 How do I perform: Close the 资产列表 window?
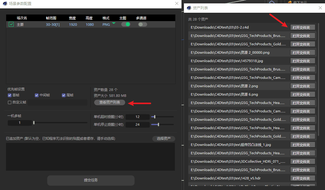tap(321, 8)
